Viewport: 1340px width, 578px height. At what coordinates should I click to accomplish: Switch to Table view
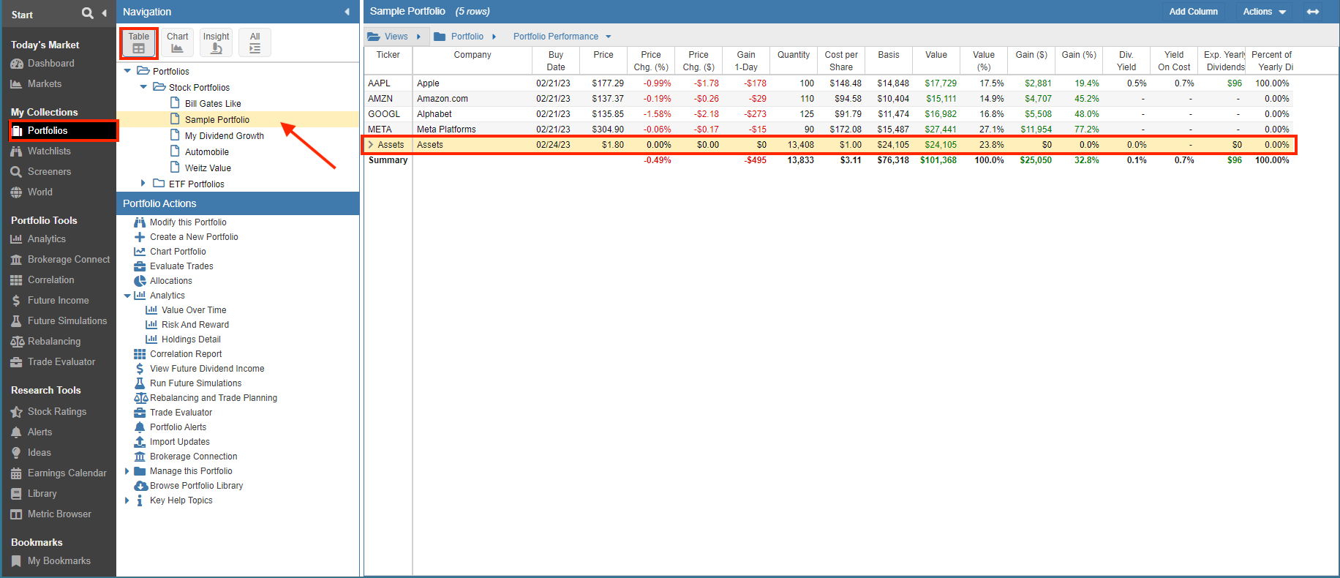138,42
